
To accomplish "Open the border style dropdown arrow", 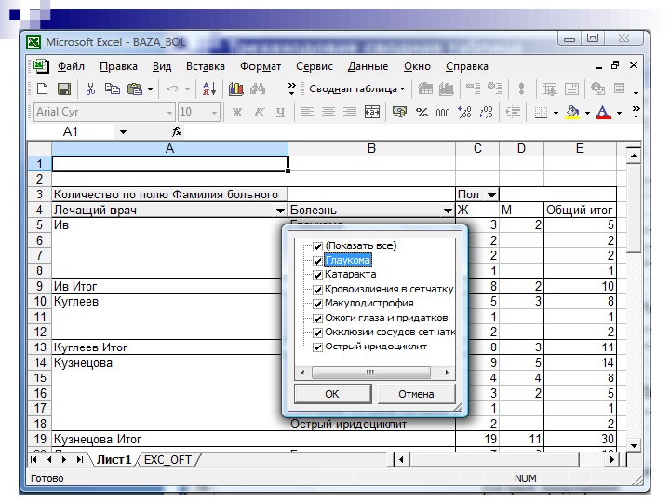I will tap(556, 113).
